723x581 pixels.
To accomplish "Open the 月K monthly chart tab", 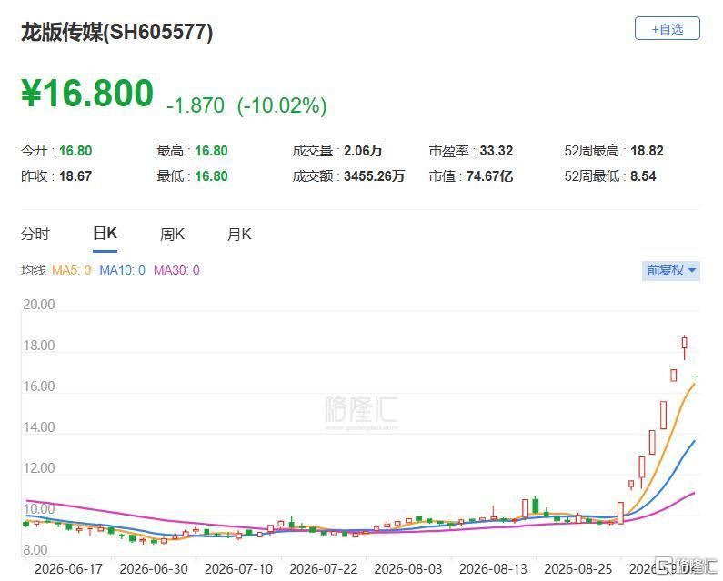I will pyautogui.click(x=239, y=235).
